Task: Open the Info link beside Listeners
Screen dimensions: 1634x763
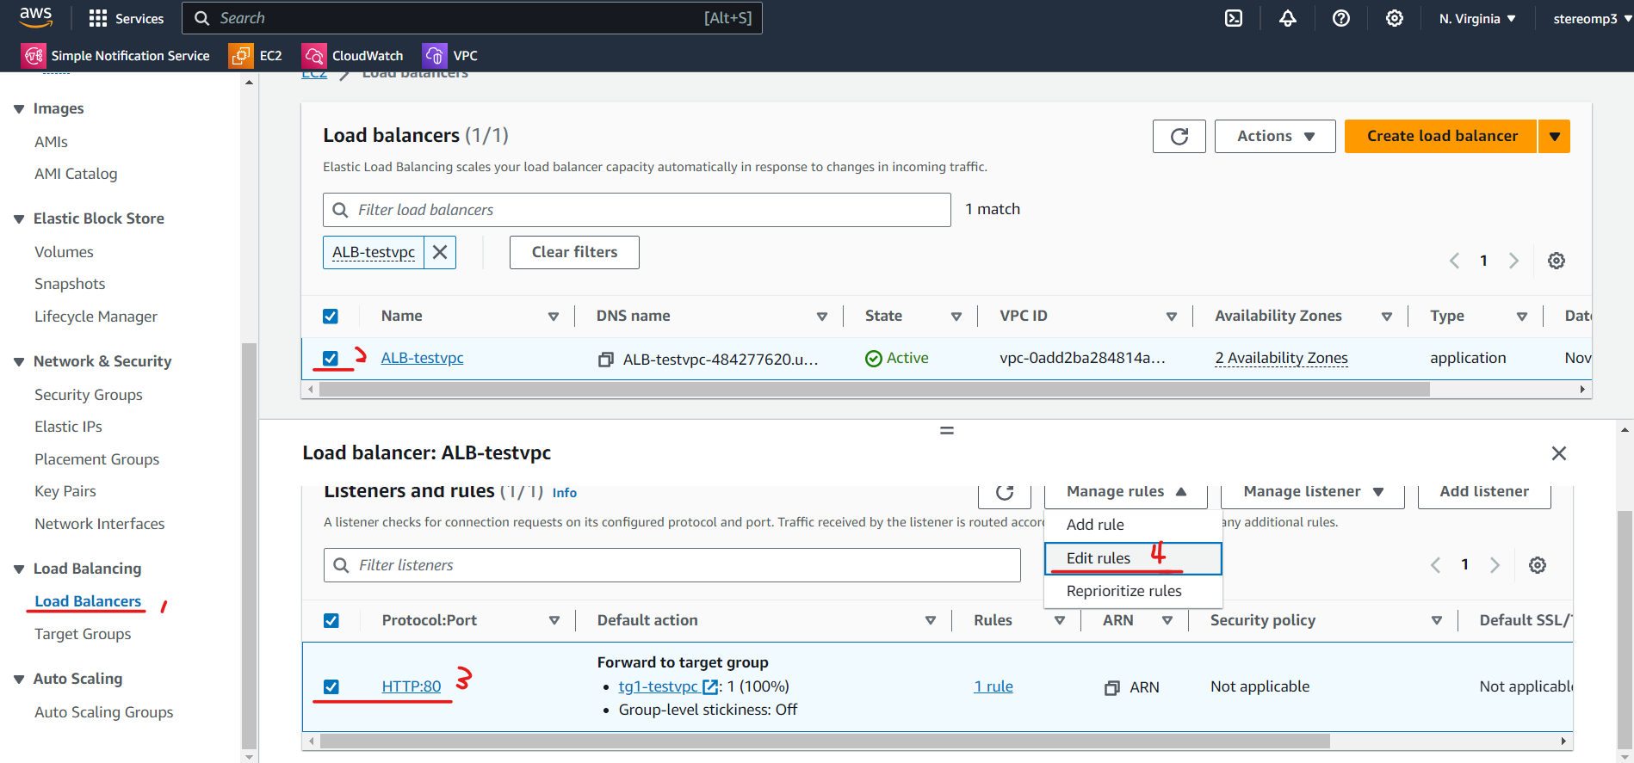Action: pos(565,493)
